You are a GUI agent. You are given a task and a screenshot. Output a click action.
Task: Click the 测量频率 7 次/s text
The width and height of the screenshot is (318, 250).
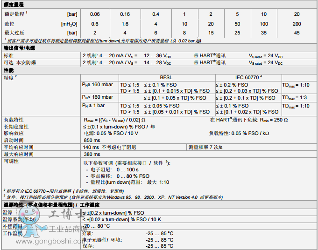[205, 147]
